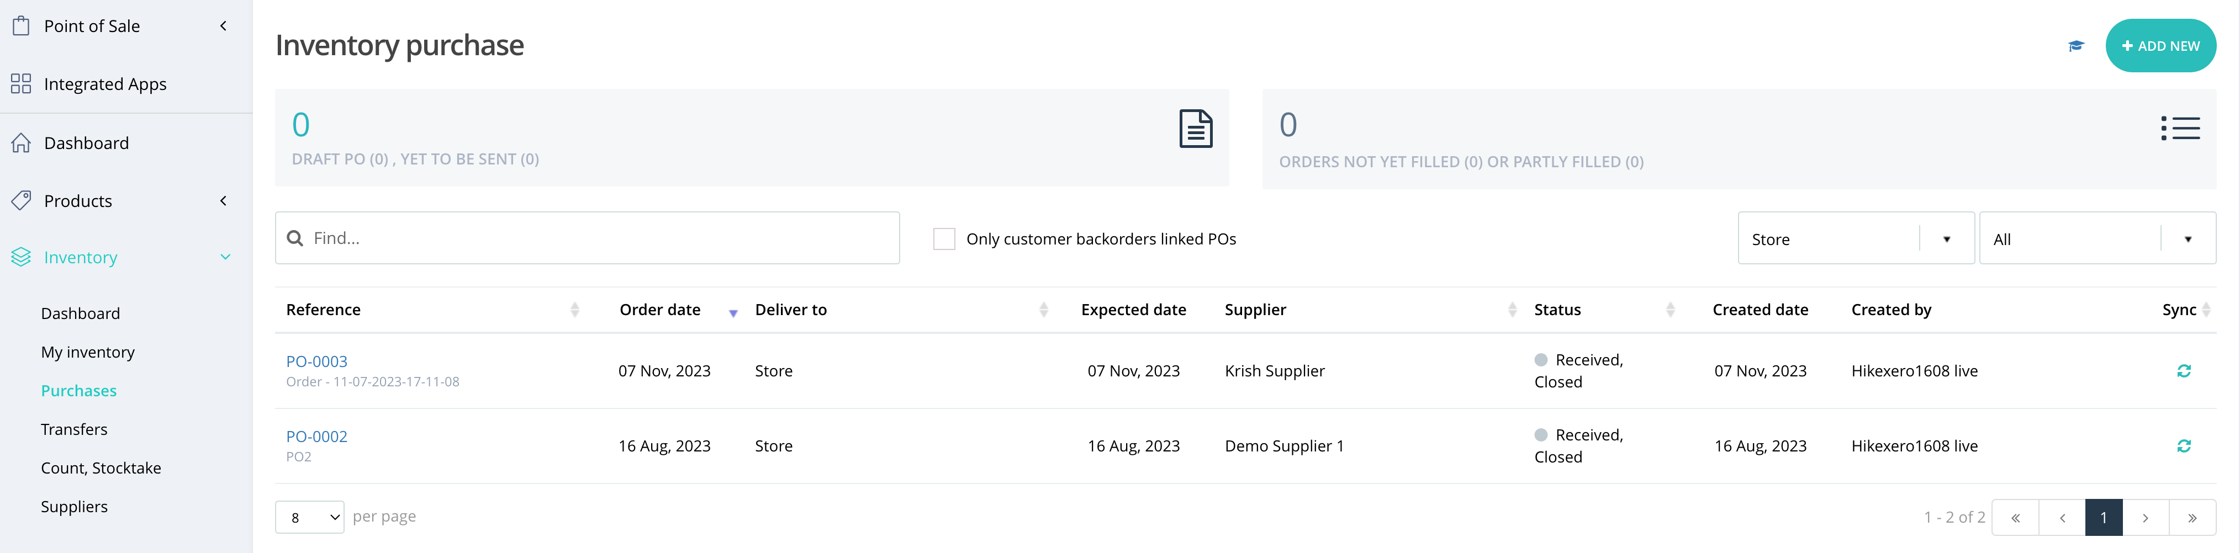2240x553 pixels.
Task: Open purchase order PO-0003 link
Action: coord(316,361)
